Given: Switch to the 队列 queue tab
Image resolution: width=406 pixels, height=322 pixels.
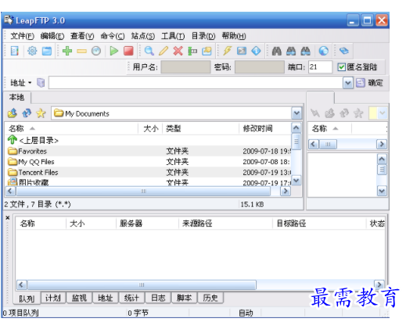Looking at the screenshot, I should click(x=27, y=299).
